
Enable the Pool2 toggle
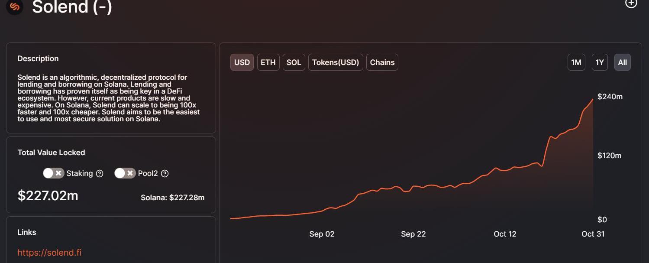(125, 173)
